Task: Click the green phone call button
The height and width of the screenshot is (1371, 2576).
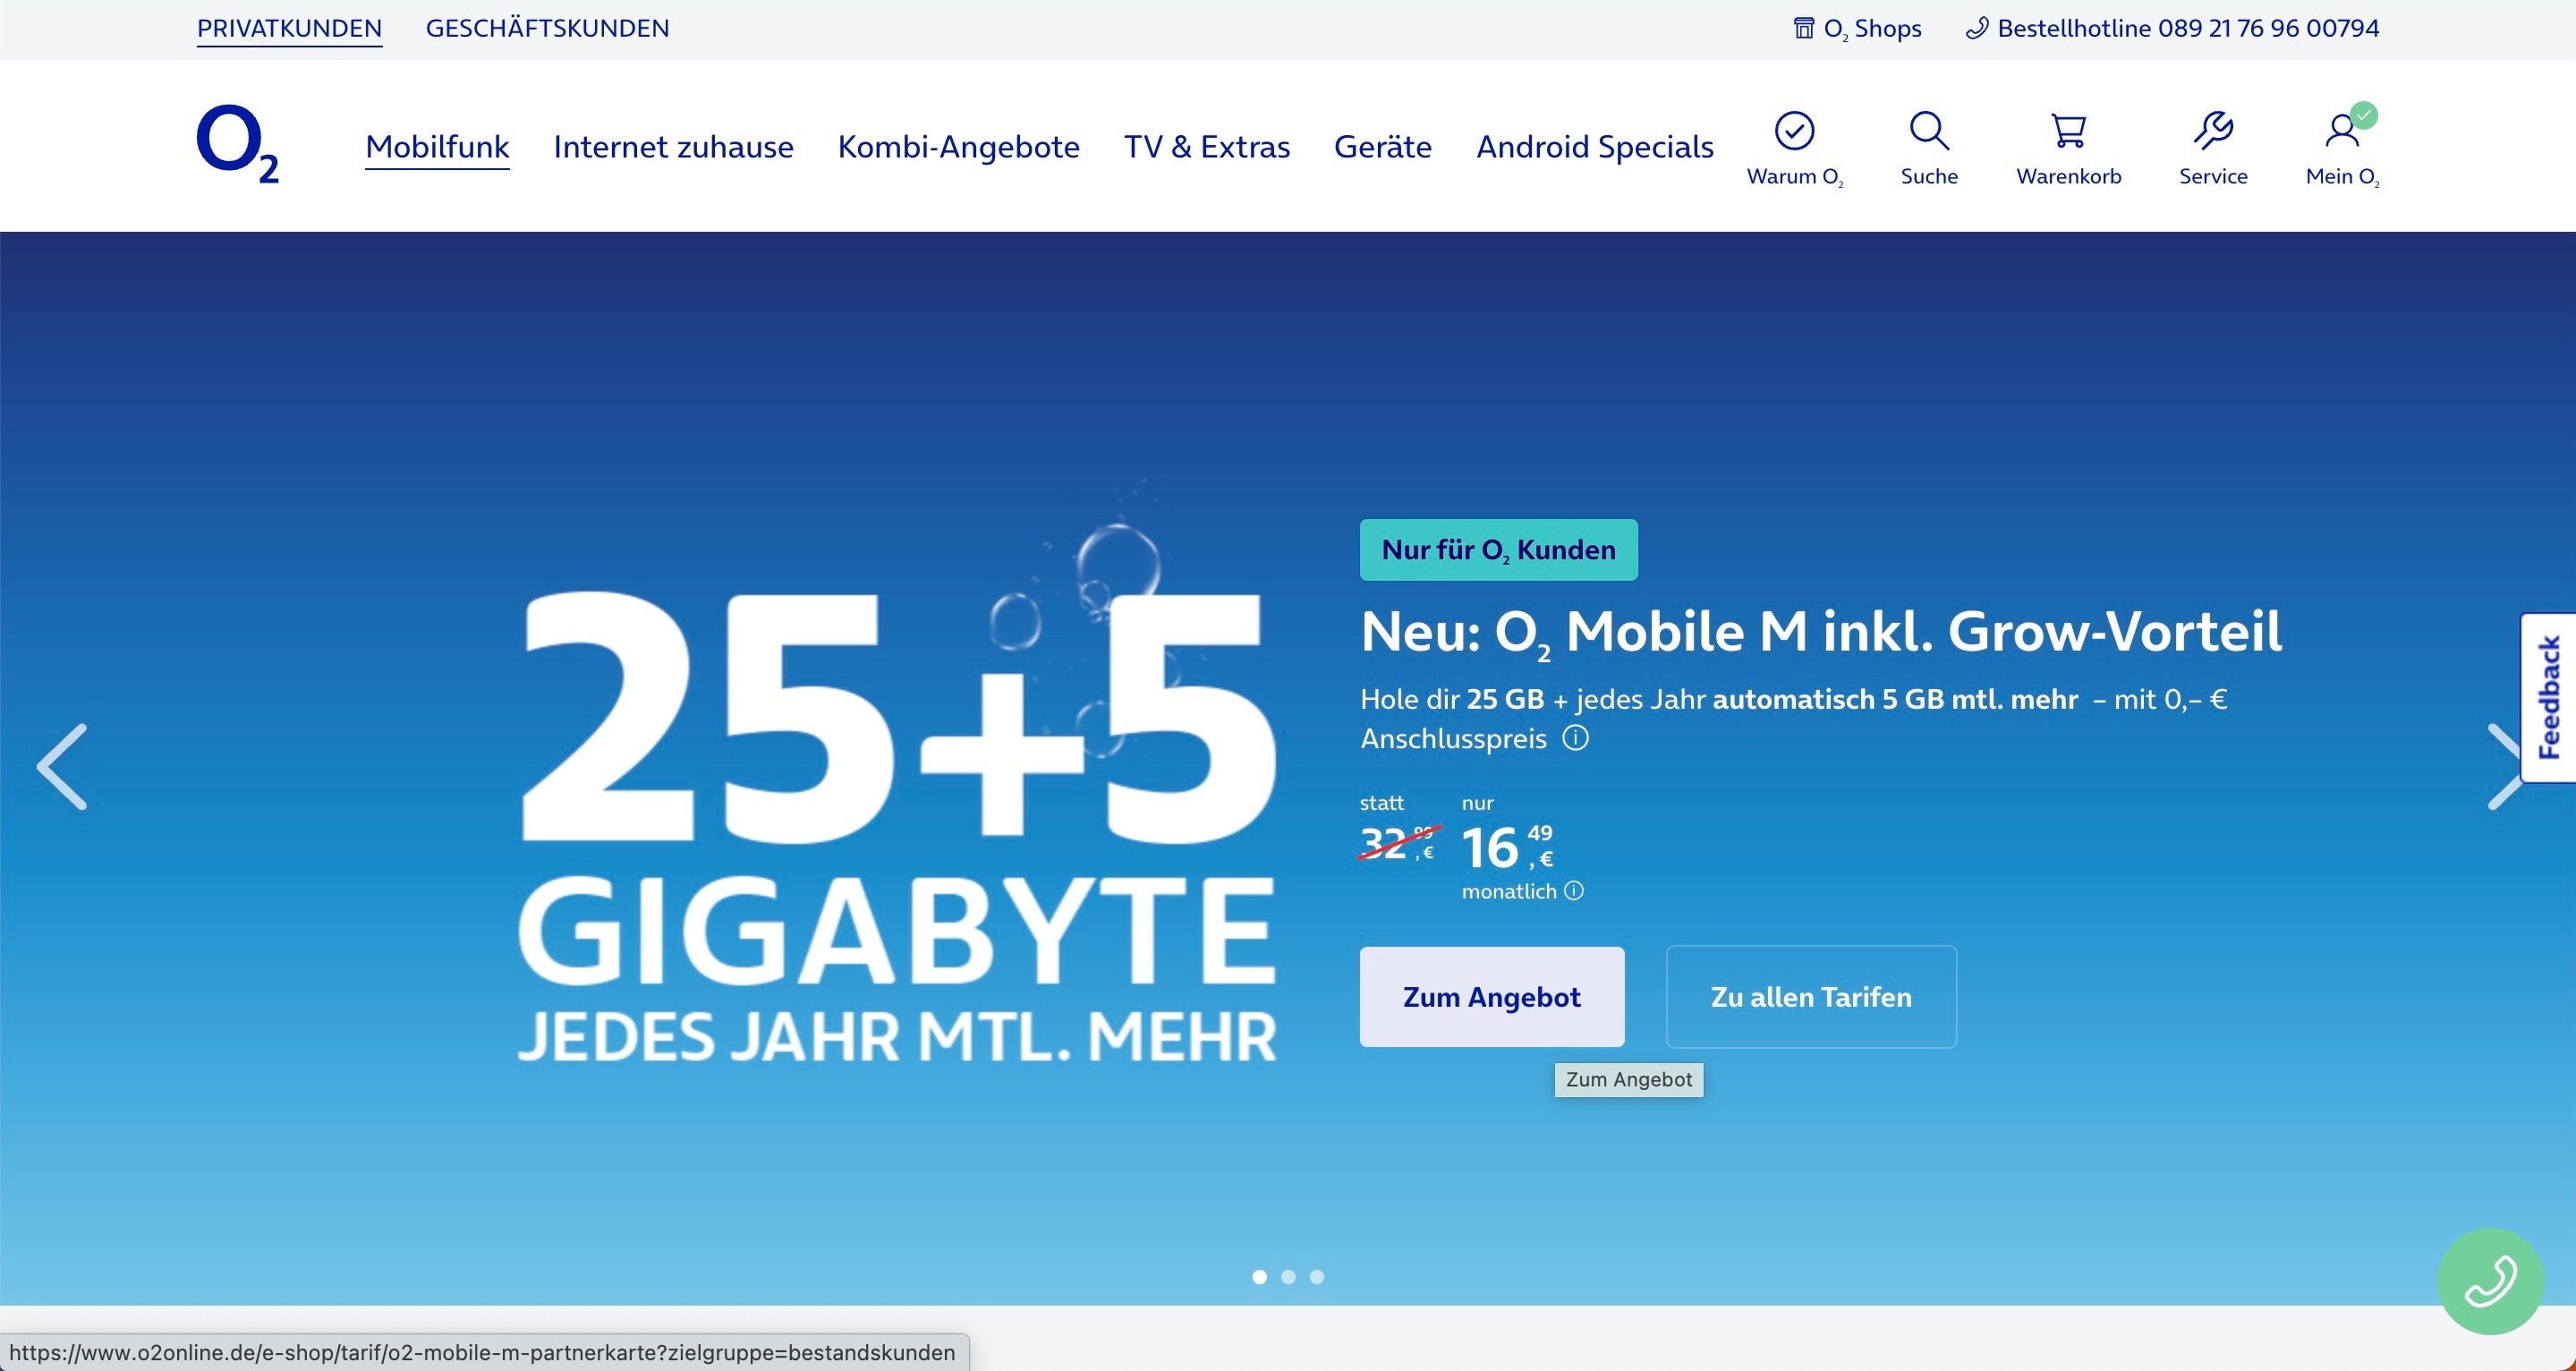Action: (2490, 1281)
